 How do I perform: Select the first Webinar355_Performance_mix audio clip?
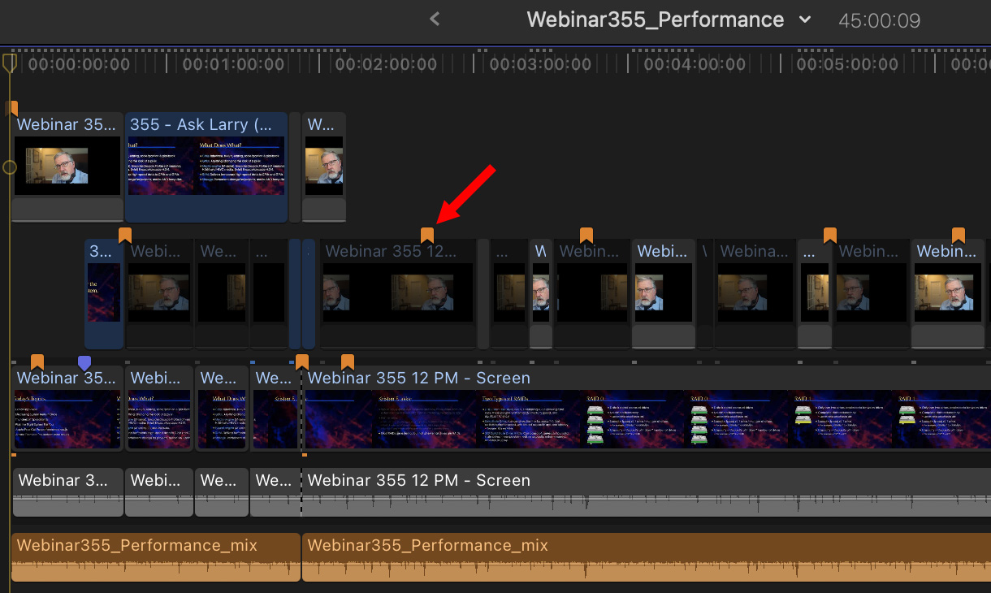156,557
